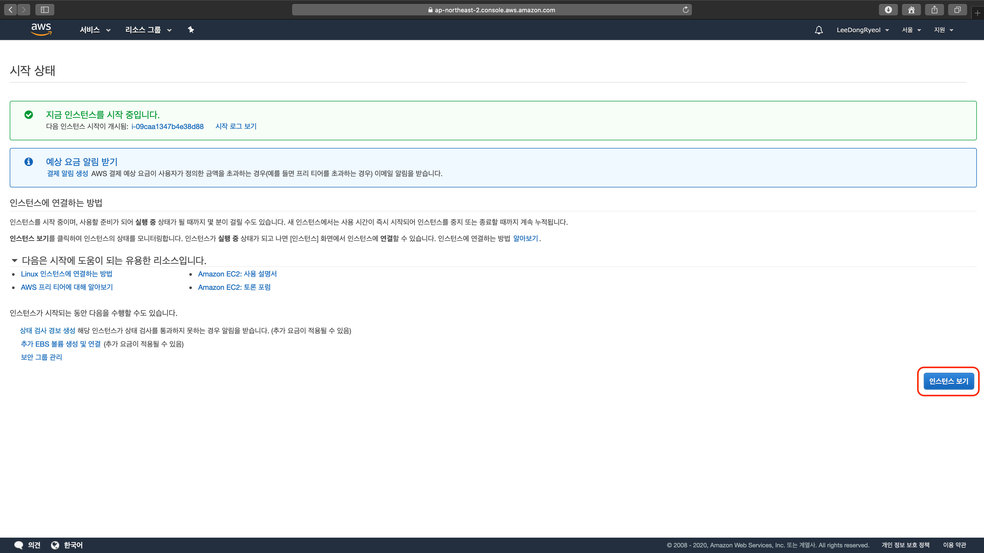Viewport: 984px width, 553px height.
Task: Click the pin shortcut icon in navbar
Action: pos(191,30)
